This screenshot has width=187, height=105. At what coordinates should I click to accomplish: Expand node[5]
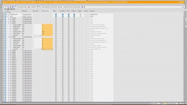[x=10, y=51]
